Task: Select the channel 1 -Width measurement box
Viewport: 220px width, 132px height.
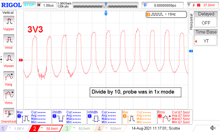Action: tap(69, 117)
